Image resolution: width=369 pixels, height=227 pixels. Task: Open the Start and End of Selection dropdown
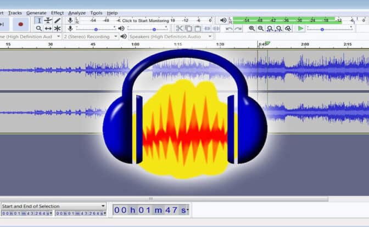point(53,206)
